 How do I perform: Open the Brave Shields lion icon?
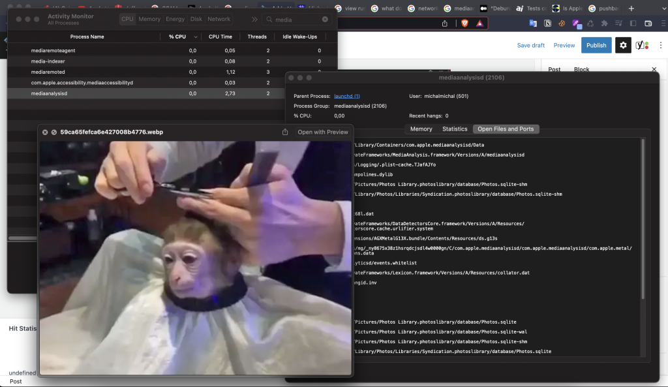464,23
